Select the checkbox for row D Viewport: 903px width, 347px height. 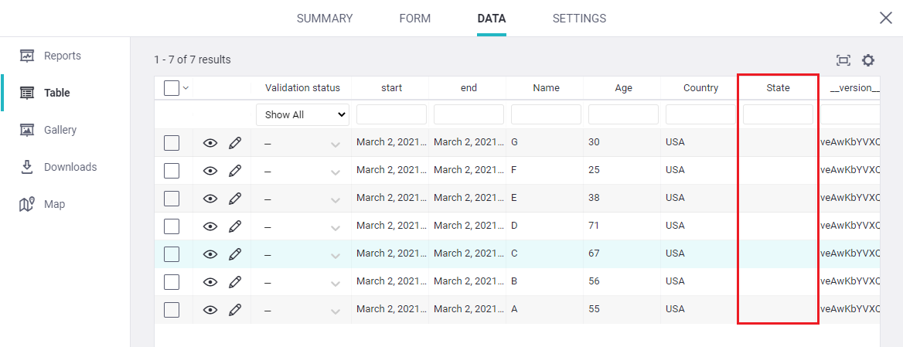pos(172,226)
